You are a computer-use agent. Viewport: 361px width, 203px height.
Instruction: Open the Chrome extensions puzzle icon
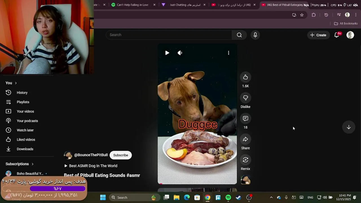[314, 15]
